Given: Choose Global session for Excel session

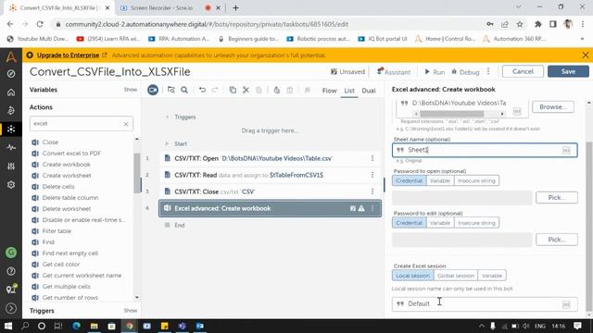Looking at the screenshot, I should click(x=456, y=276).
